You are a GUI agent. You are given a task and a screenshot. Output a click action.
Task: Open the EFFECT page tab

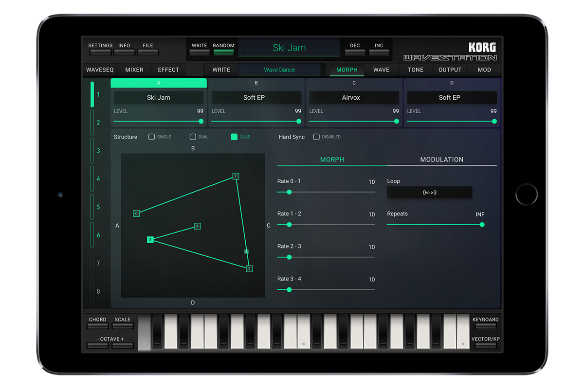[168, 70]
